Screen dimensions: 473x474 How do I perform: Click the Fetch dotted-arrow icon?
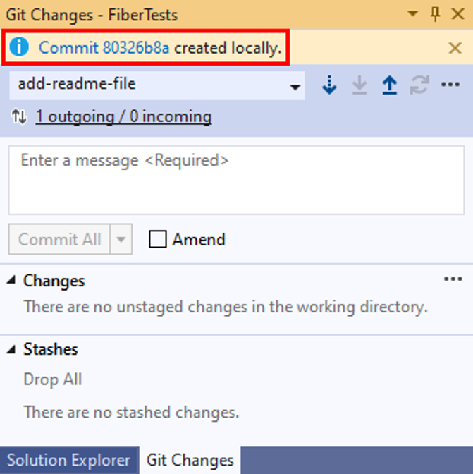[329, 85]
